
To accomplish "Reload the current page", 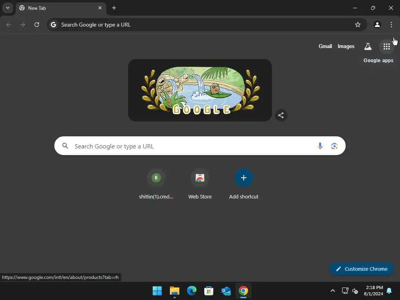I will pyautogui.click(x=37, y=25).
